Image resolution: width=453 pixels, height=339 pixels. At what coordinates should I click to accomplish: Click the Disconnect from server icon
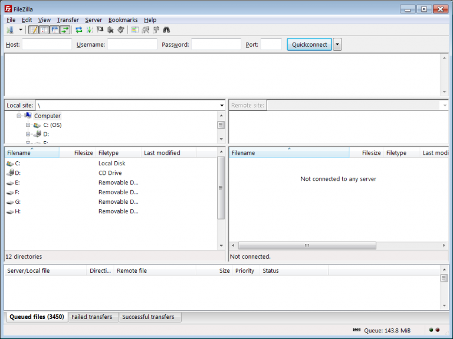coord(110,30)
